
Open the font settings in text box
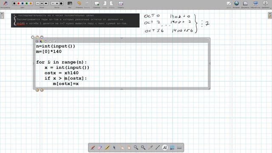37,41
